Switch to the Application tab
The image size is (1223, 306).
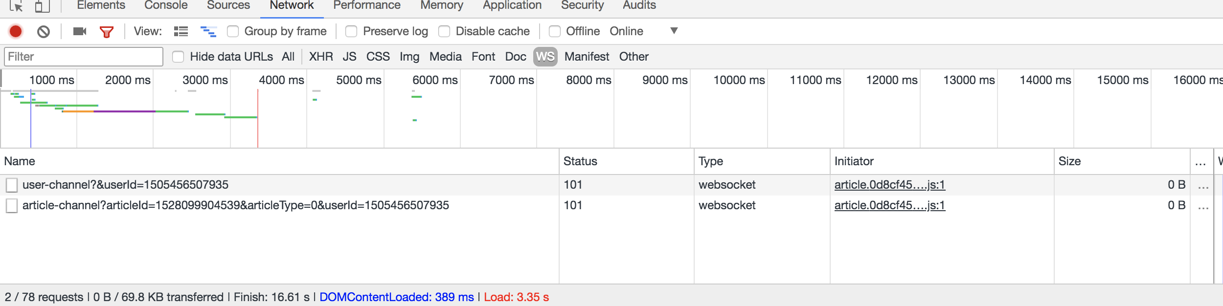[x=512, y=5]
